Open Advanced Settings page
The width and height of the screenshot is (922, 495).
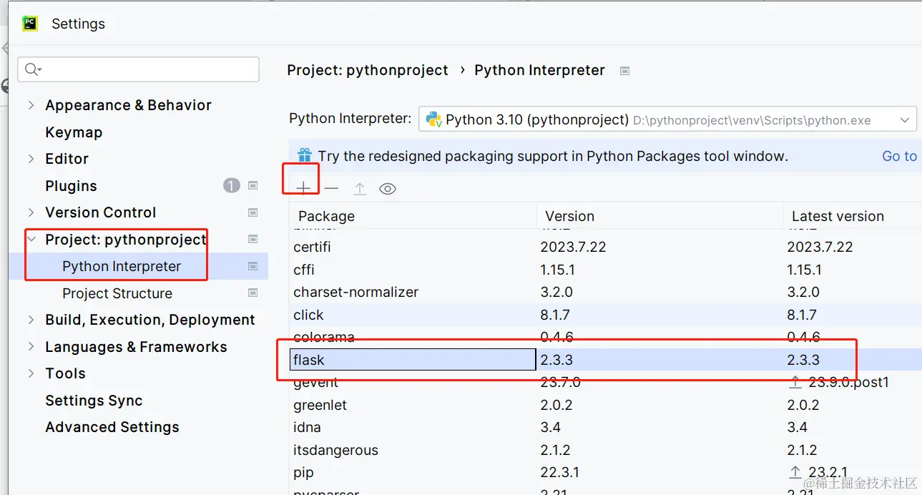(x=112, y=427)
